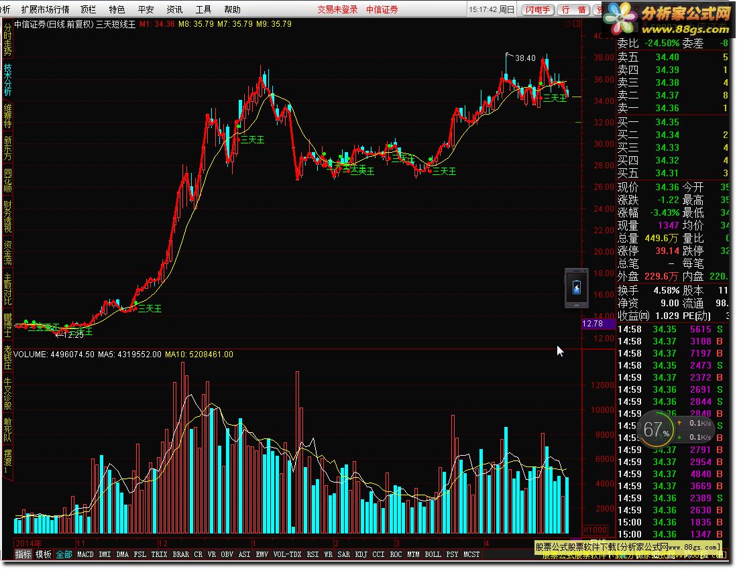Open the 摆渡1 side tab

pyautogui.click(x=7, y=461)
